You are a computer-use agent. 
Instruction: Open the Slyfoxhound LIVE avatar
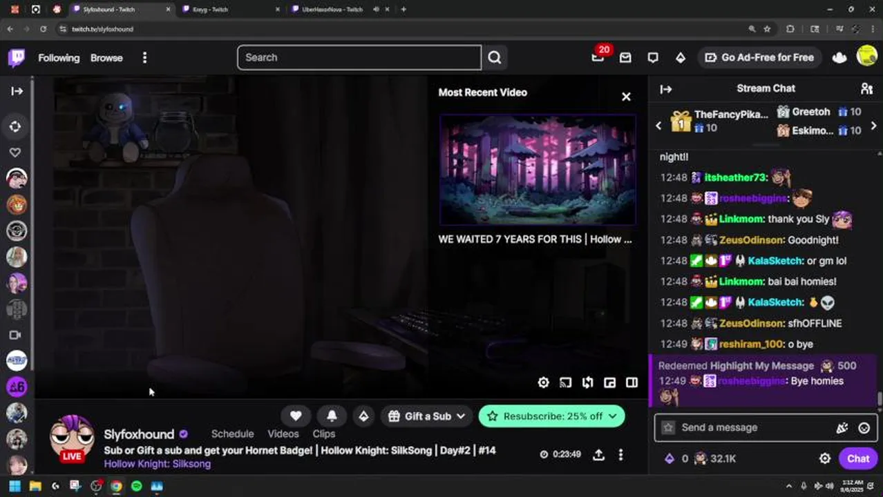[72, 440]
